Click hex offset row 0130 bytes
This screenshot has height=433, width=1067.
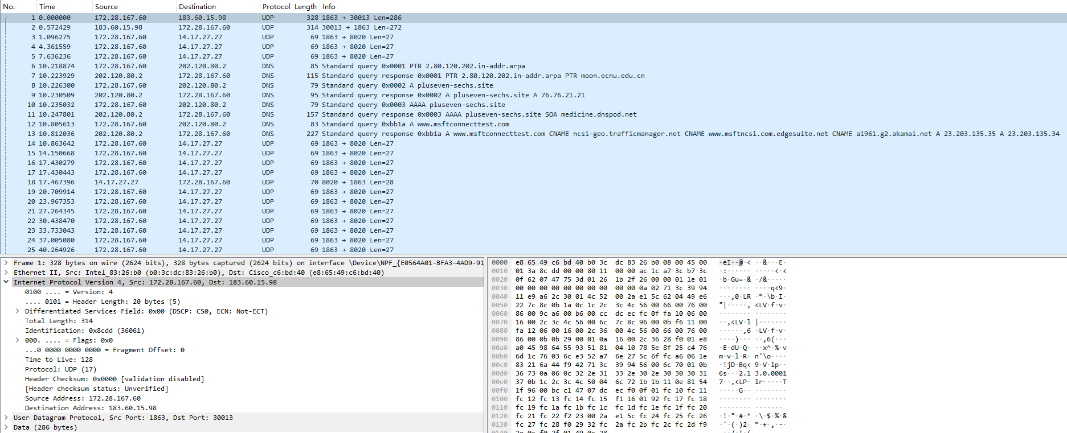[x=611, y=424]
